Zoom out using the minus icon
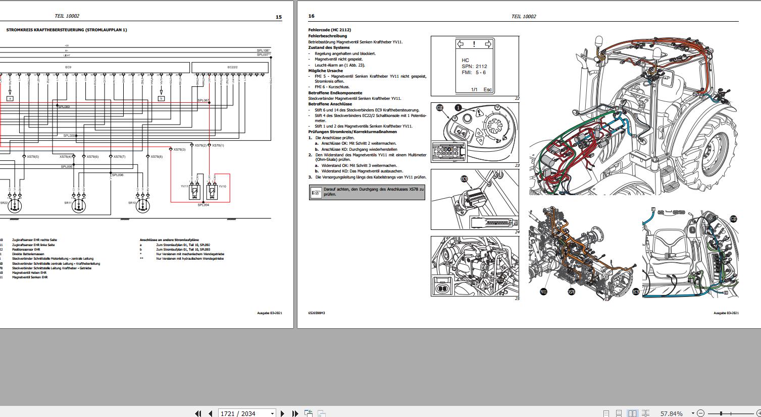Screen dimensions: 761x417 (700, 413)
